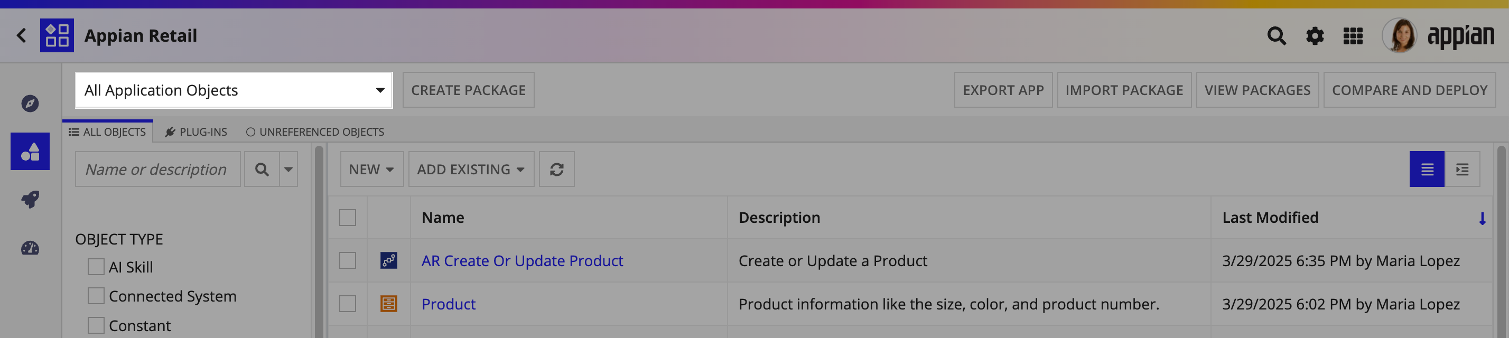The width and height of the screenshot is (1509, 338).
Task: Open the Explore compass sidebar icon
Action: pos(30,104)
